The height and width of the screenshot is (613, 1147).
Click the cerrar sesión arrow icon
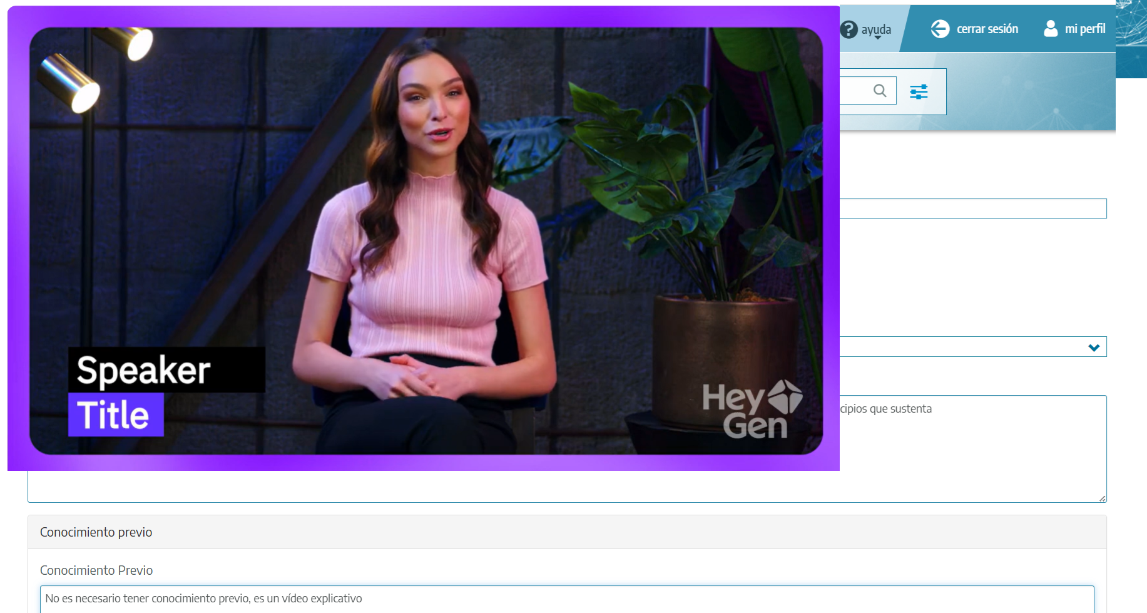tap(940, 29)
